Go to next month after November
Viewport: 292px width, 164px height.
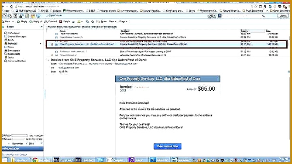tap(26, 143)
